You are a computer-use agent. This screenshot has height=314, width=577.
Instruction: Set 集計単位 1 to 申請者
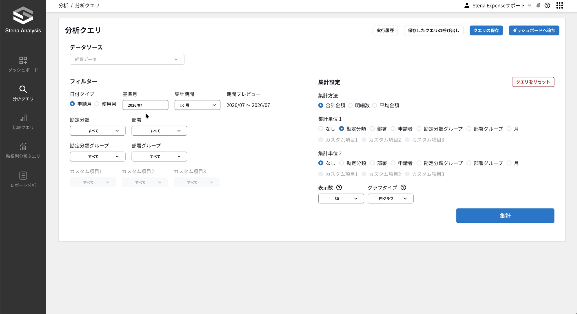[x=393, y=129]
